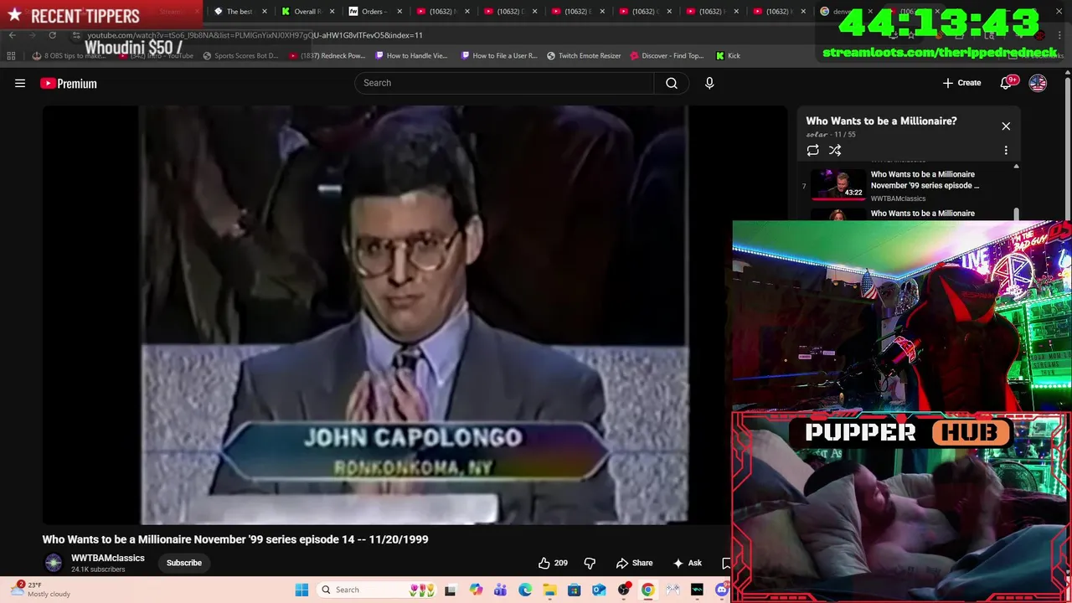This screenshot has width=1072, height=603.
Task: Click the video player area
Action: (x=415, y=314)
